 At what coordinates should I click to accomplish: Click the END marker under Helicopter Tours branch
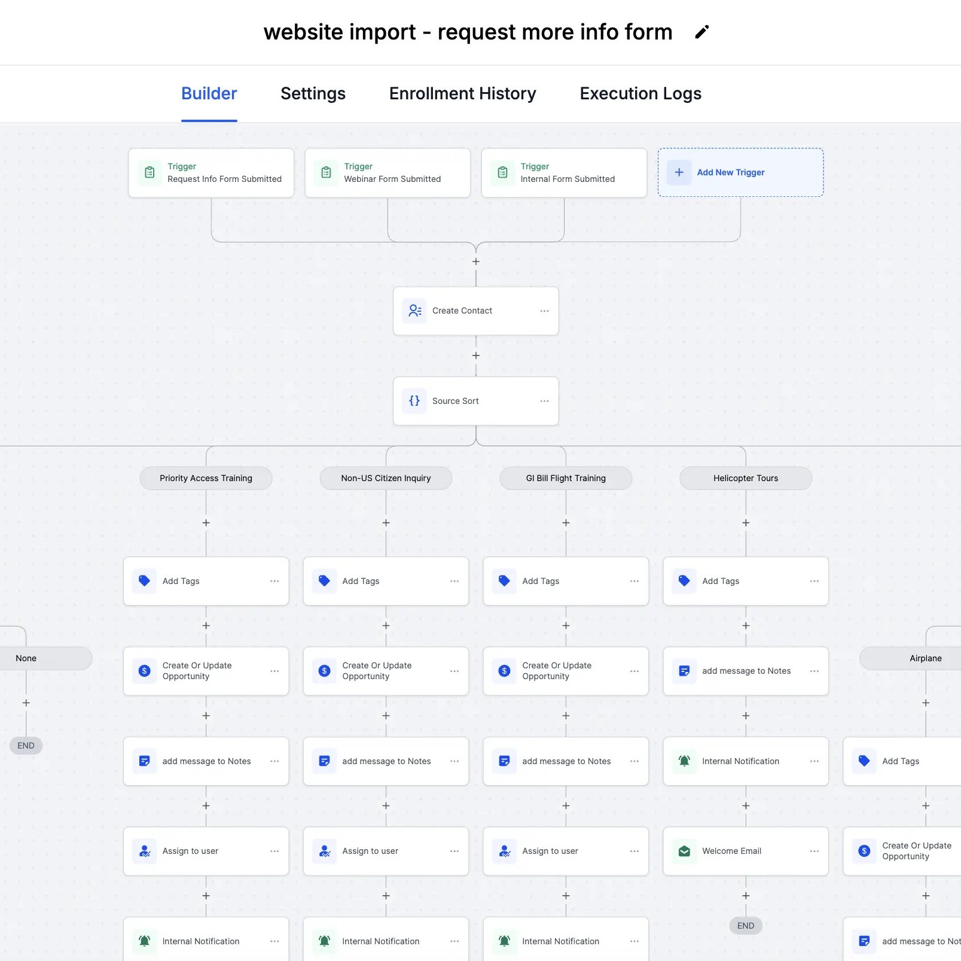[x=745, y=926]
